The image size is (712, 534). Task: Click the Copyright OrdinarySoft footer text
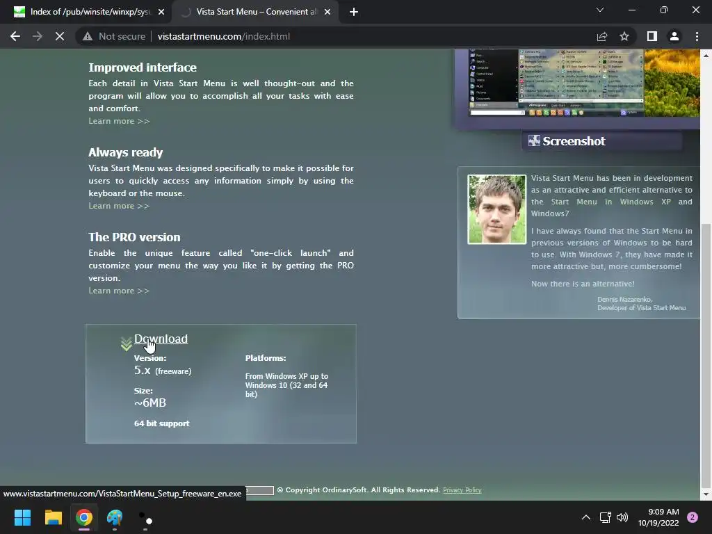pos(359,490)
